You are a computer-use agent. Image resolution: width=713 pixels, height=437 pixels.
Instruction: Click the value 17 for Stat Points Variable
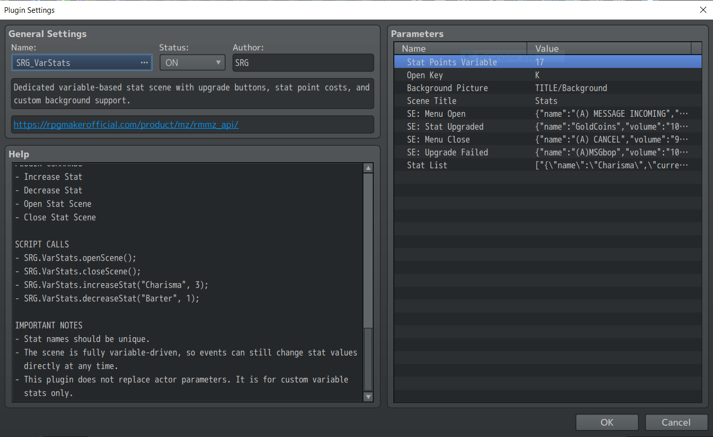[540, 62]
